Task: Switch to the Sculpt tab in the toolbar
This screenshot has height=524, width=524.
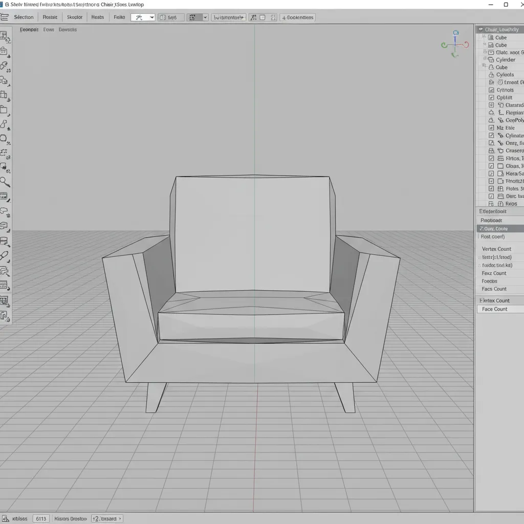Action: (75, 17)
